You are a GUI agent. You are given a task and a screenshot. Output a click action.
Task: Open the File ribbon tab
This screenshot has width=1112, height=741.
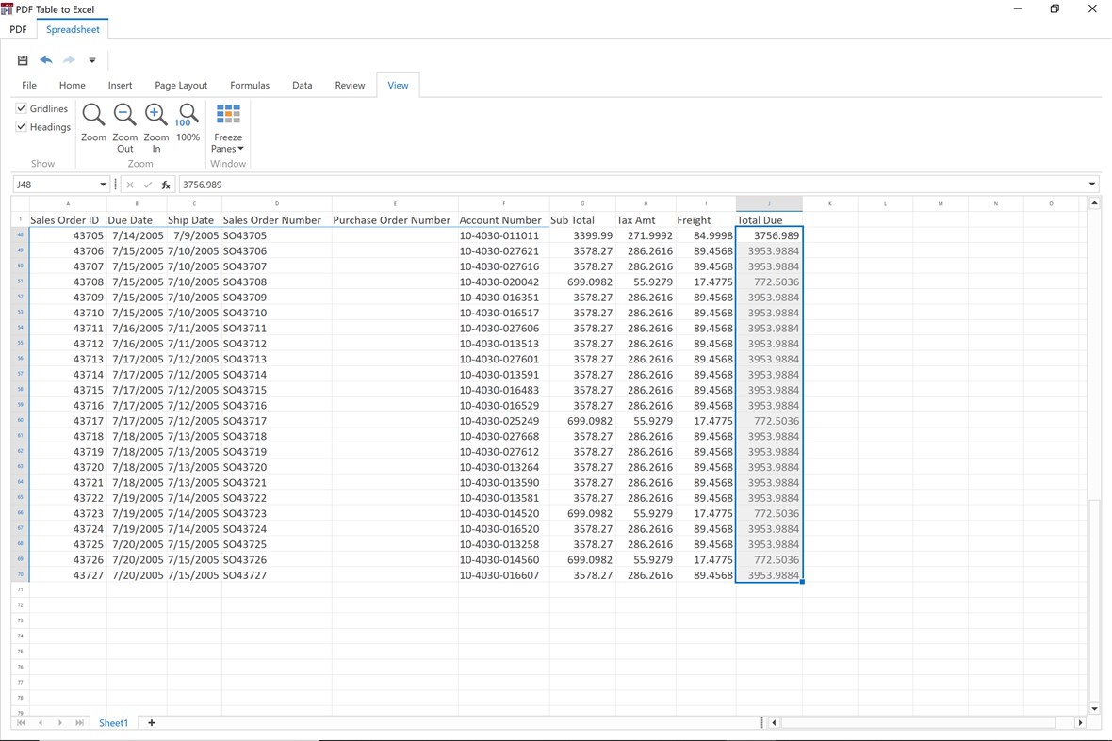(29, 85)
